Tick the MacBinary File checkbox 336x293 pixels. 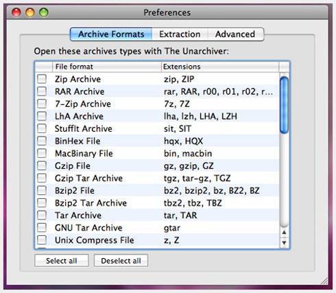(x=42, y=153)
